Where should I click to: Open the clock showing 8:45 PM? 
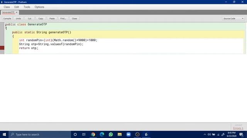coord(232,135)
